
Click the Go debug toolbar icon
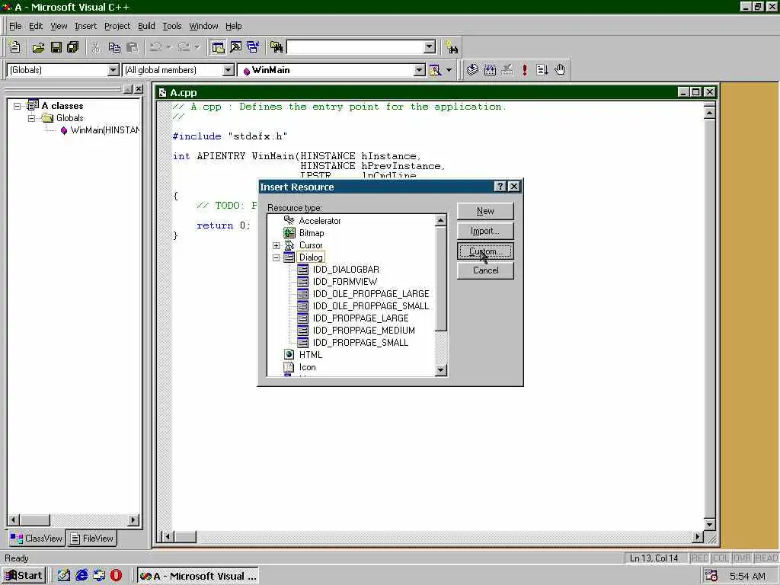click(542, 70)
